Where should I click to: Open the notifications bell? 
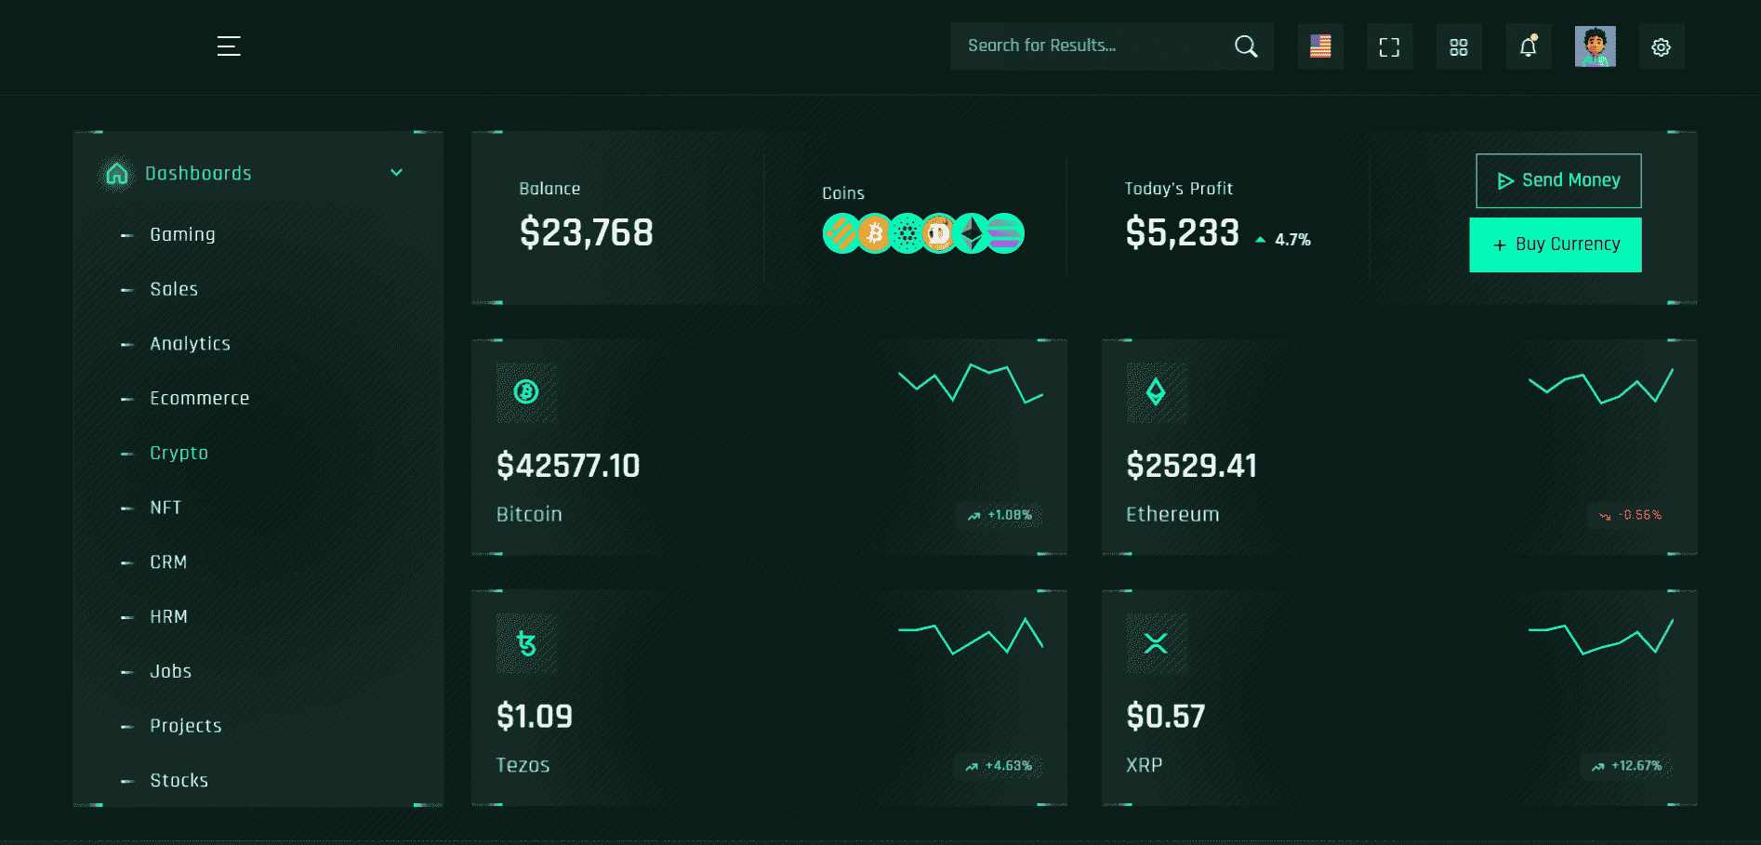point(1528,46)
